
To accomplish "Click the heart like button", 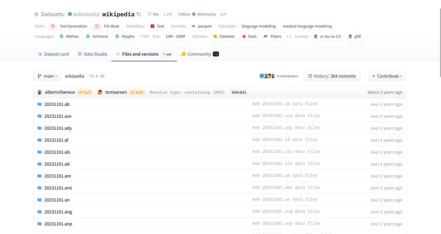I will (x=153, y=14).
